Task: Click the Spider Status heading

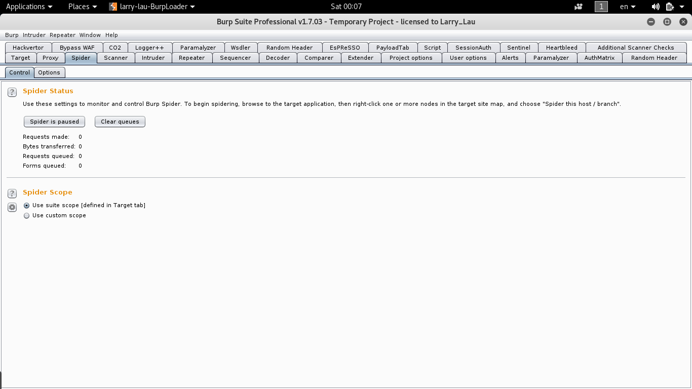Action: tap(48, 91)
